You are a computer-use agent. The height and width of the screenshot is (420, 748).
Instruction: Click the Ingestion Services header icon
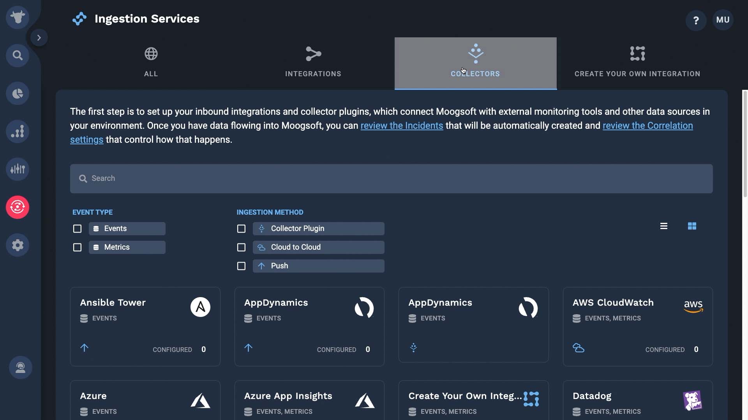click(x=79, y=19)
